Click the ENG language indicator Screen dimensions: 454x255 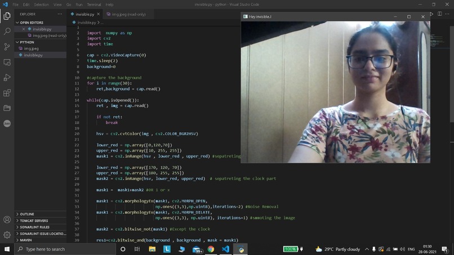coord(411,249)
